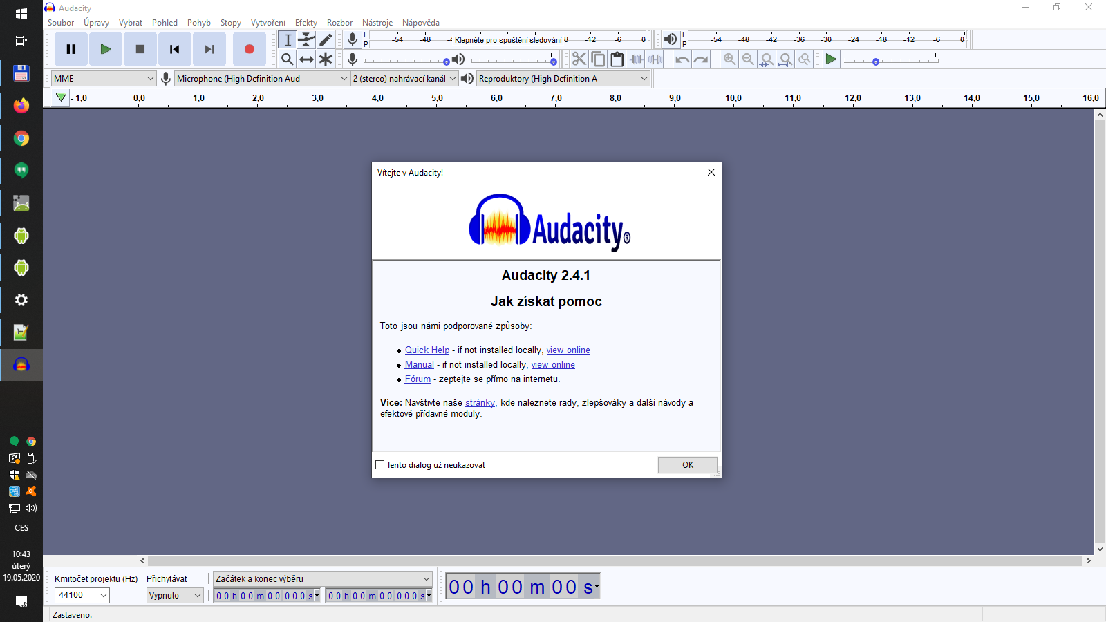Image resolution: width=1106 pixels, height=622 pixels.
Task: Open the Quick Help link
Action: [x=427, y=350]
